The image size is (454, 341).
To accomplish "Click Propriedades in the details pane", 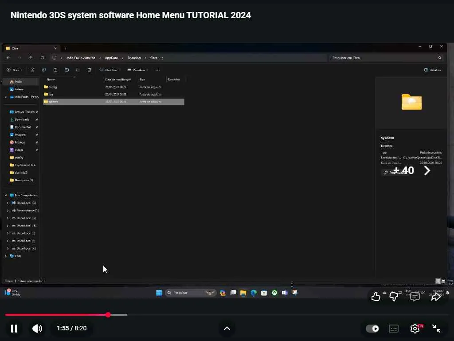I will [395, 173].
